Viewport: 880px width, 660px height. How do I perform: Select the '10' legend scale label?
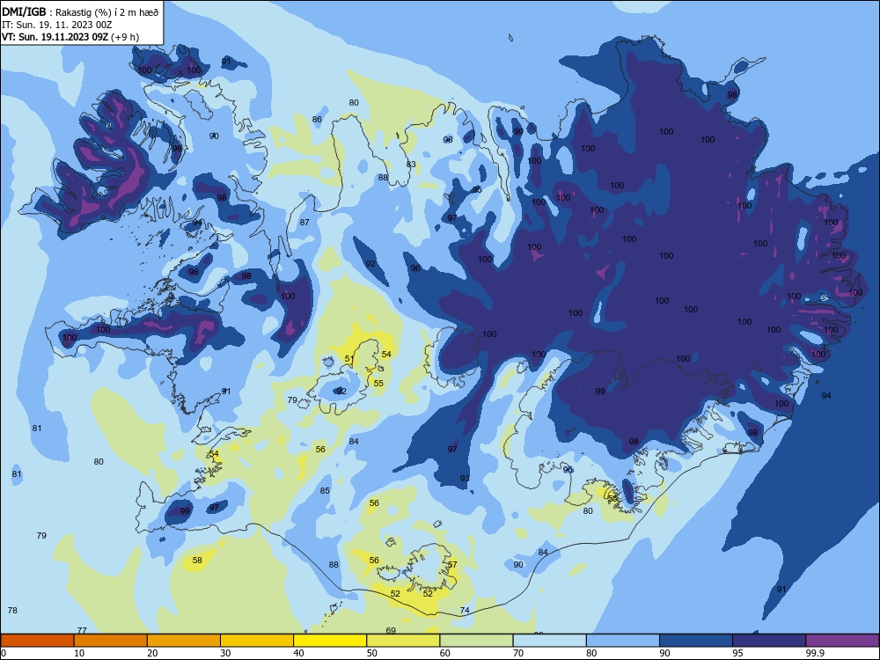[79, 653]
